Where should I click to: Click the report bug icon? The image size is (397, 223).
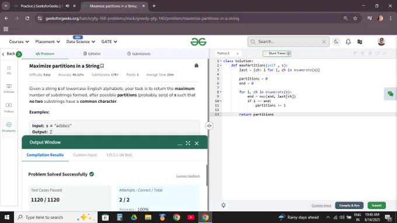coord(196,65)
